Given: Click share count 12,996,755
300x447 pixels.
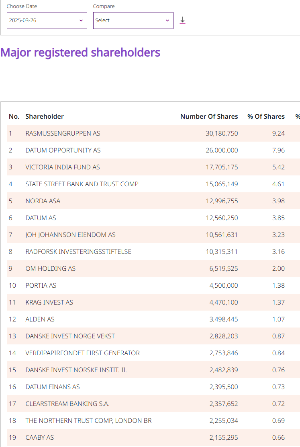Looking at the screenshot, I should 222,201.
